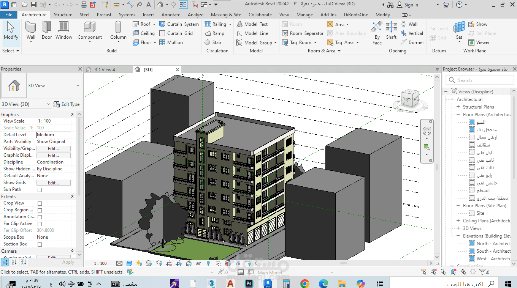Click the Save icon in Quick Access Toolbar
This screenshot has width=517, height=288.
[x=34, y=5]
